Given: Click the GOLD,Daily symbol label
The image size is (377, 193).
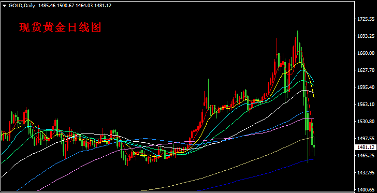Looking at the screenshot, I should (22, 6).
